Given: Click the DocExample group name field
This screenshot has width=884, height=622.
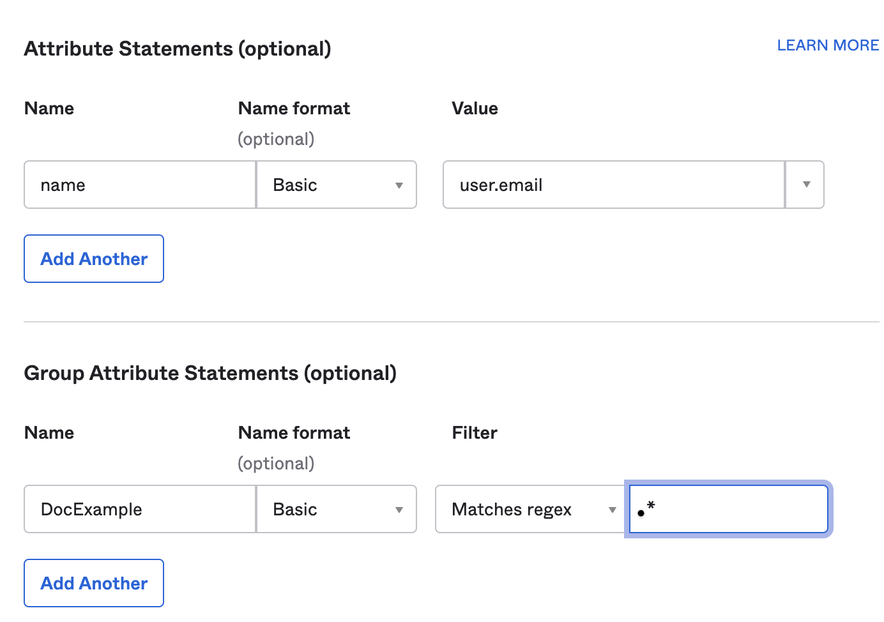Looking at the screenshot, I should [x=139, y=510].
